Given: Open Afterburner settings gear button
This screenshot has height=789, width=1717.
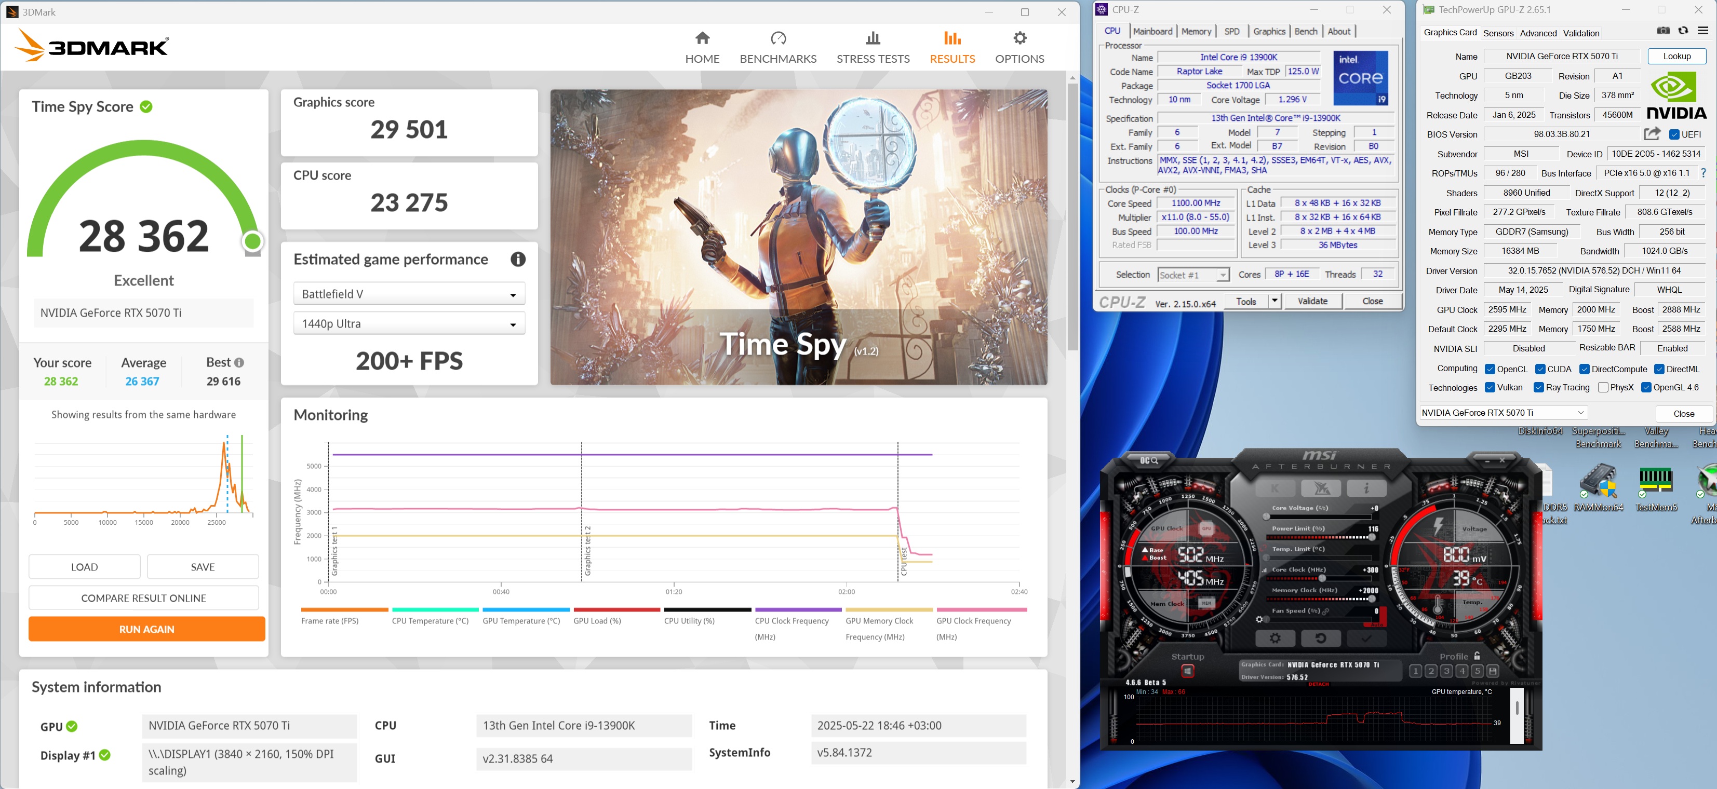Looking at the screenshot, I should [1275, 638].
